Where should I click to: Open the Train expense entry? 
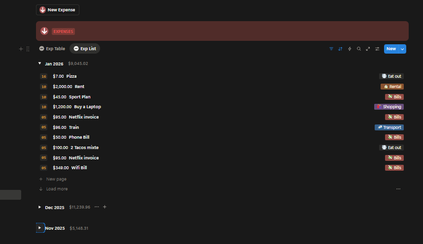pos(74,127)
